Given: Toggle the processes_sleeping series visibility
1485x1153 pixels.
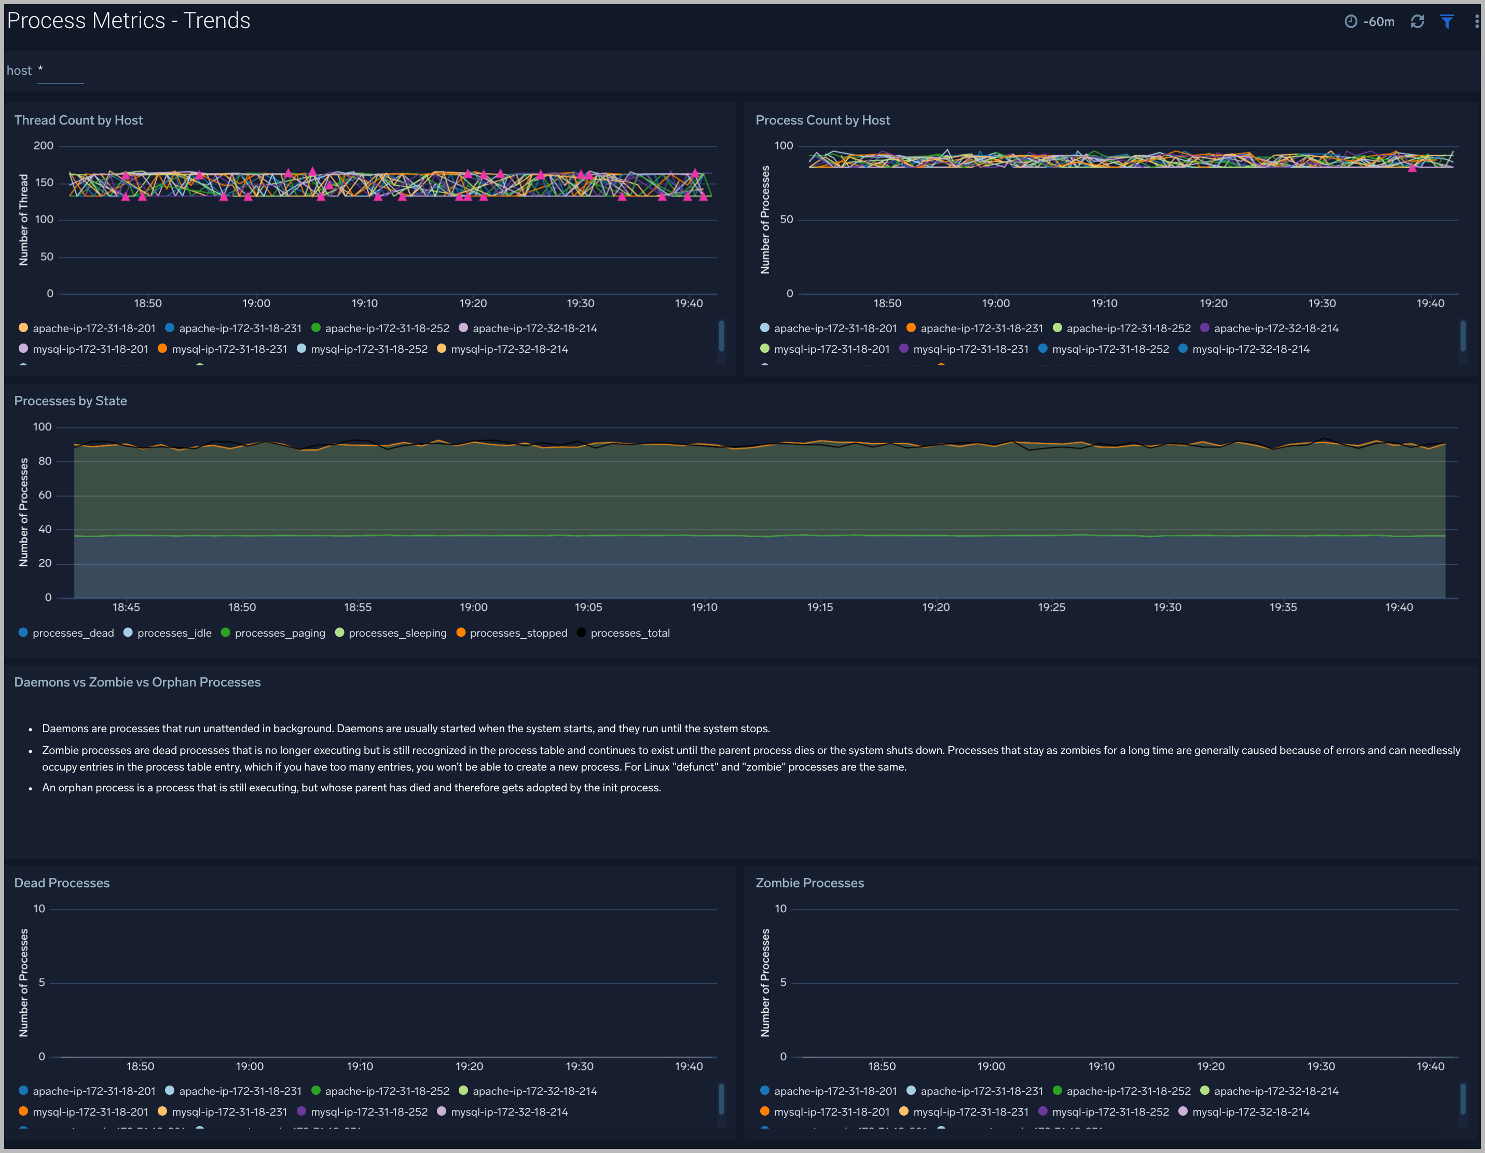Looking at the screenshot, I should [339, 632].
